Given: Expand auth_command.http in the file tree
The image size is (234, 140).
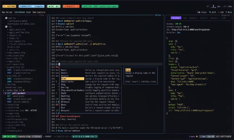Looking at the screenshot, I should click(6, 53).
